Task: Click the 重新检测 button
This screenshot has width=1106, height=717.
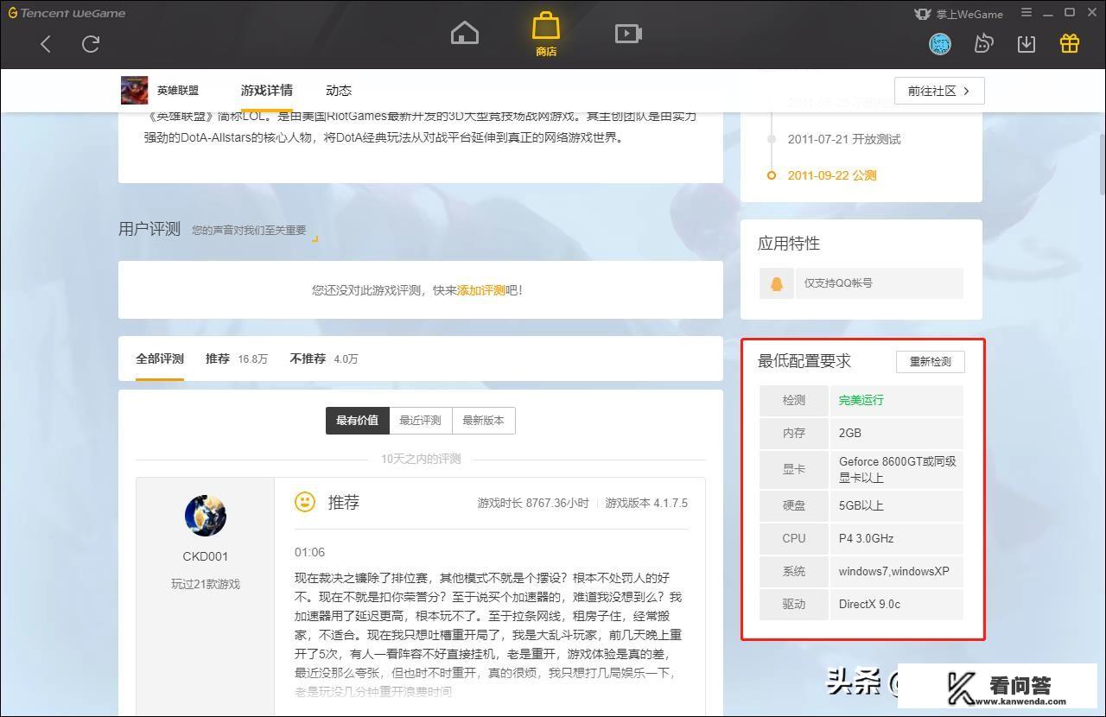Action: click(x=931, y=362)
